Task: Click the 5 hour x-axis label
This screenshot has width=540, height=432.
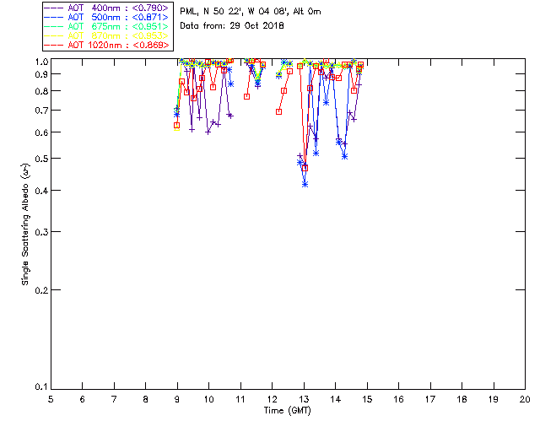Action: (x=51, y=399)
